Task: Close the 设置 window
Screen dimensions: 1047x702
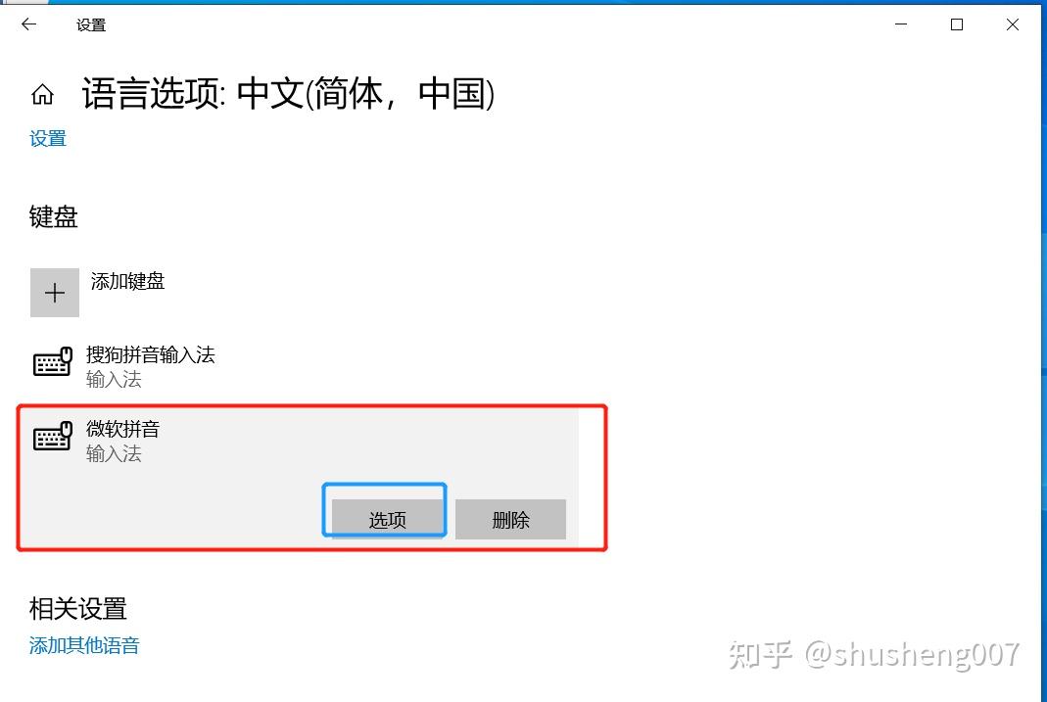Action: [1013, 24]
